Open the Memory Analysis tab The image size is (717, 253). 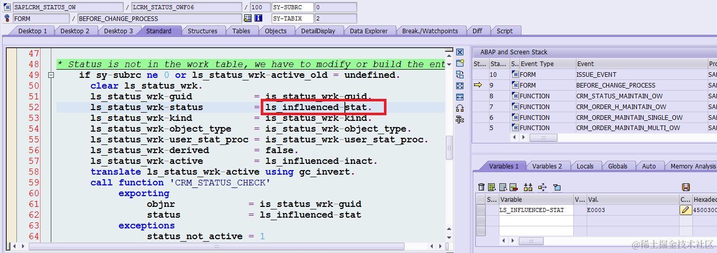point(693,166)
